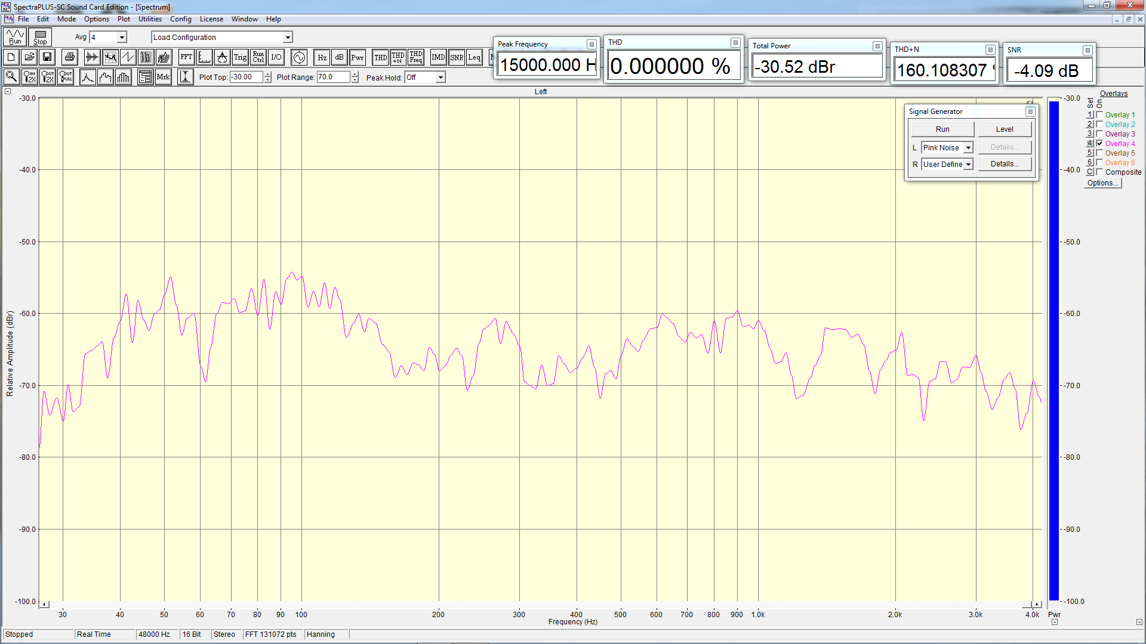Screen dimensions: 1146x644
Task: Open the Time Series view icon
Action: 92,57
